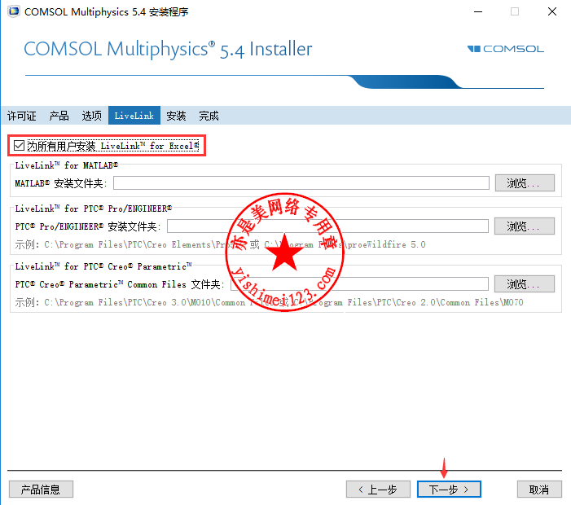Proceed with the 下一步 button
Screen dimensions: 571x505
tap(449, 490)
